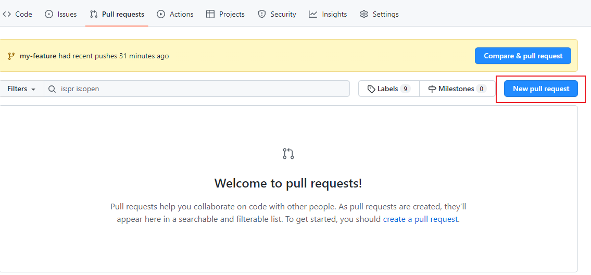Click the Labels tag icon
The width and height of the screenshot is (591, 275).
click(371, 89)
